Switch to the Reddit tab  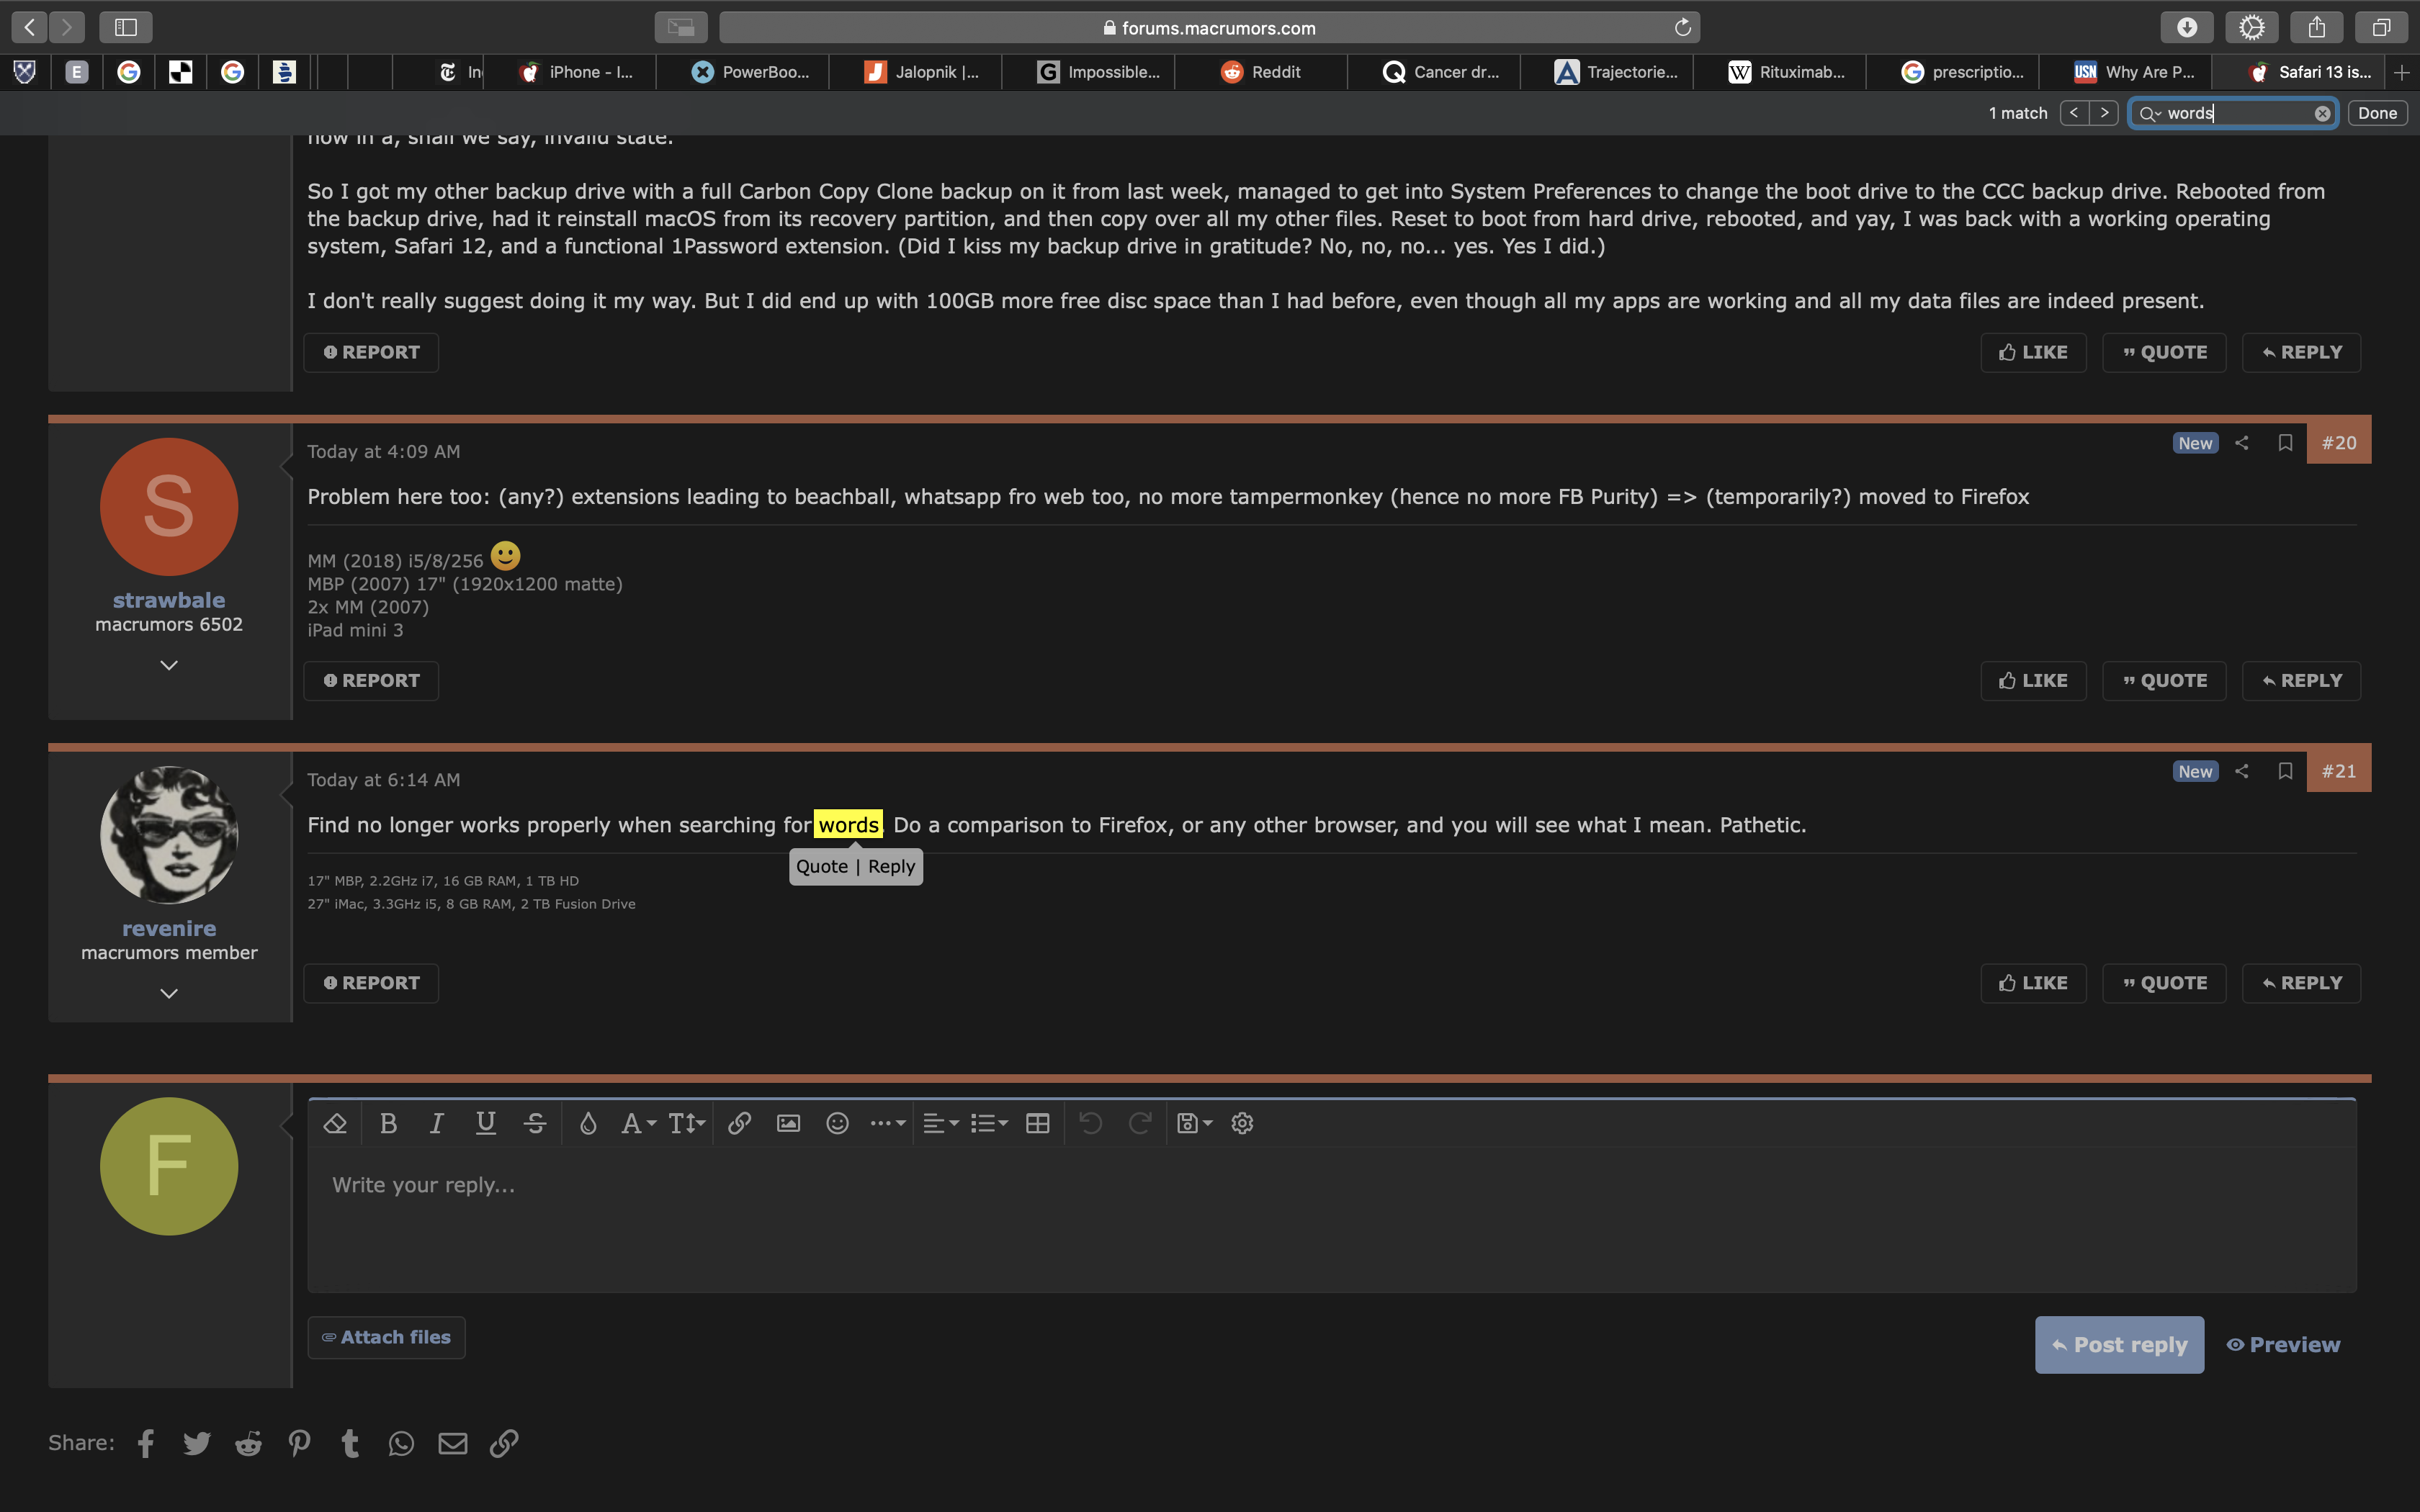pos(1262,72)
